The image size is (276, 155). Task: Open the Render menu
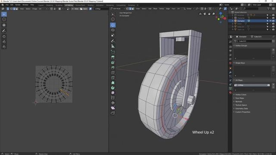(18, 5)
